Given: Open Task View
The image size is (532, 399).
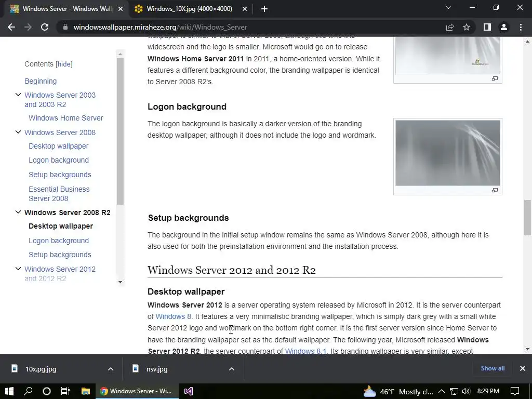Looking at the screenshot, I should pyautogui.click(x=65, y=391).
